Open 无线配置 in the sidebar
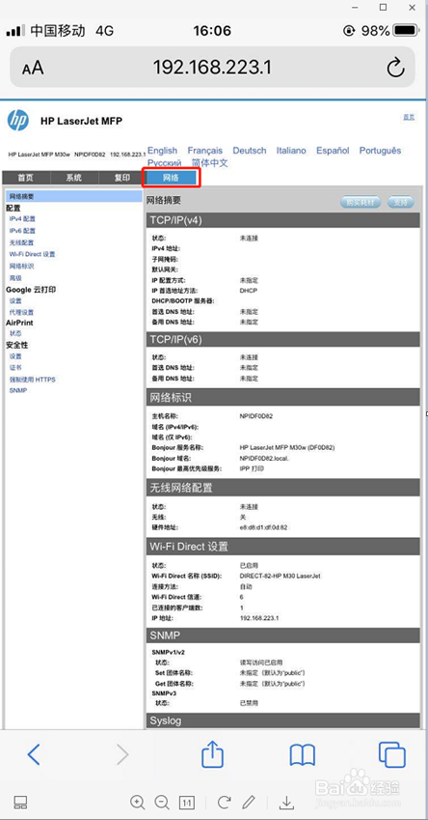 [21, 242]
